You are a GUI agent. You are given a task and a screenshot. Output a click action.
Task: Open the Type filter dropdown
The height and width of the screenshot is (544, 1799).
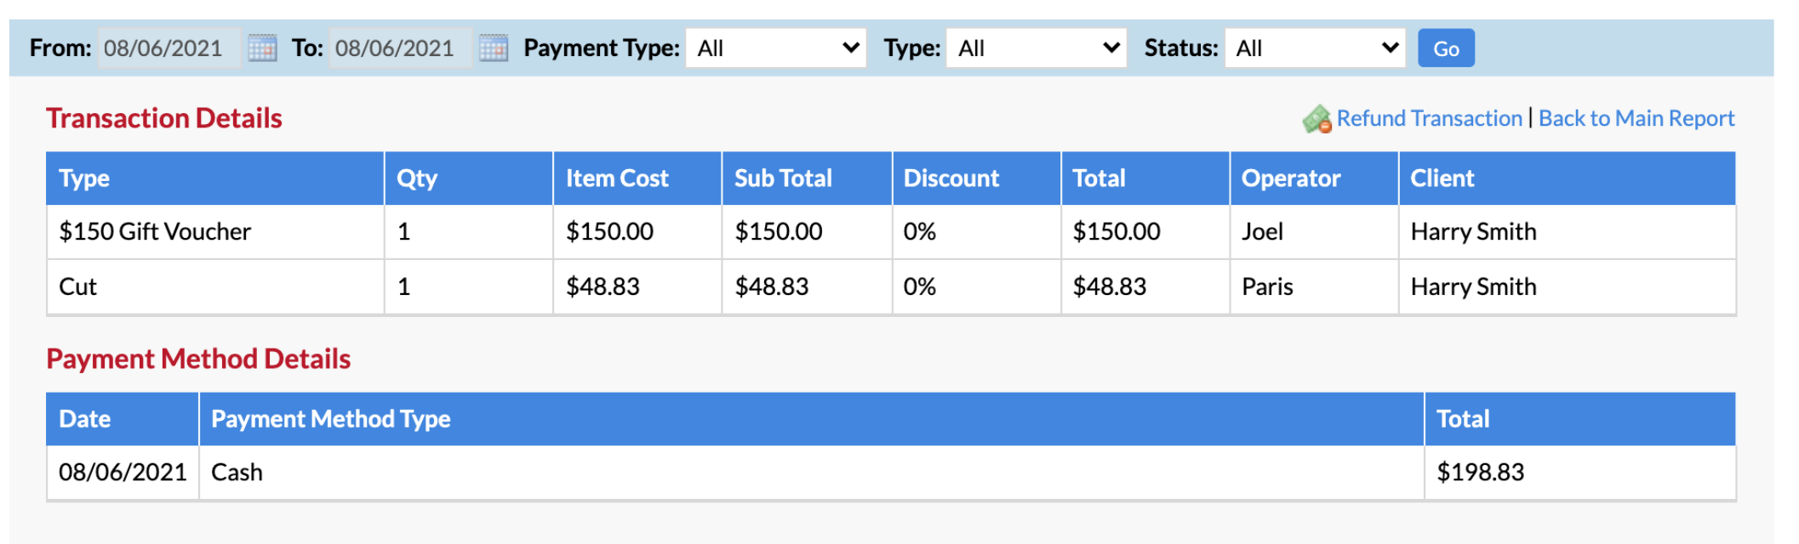[1037, 48]
